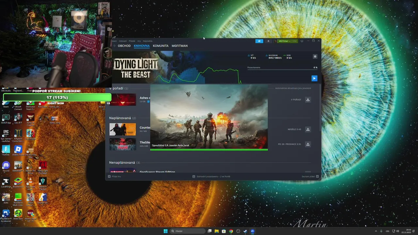The height and width of the screenshot is (235, 418).
Task: Open the Fortnite desktop shortcut
Action: [x=6, y=150]
